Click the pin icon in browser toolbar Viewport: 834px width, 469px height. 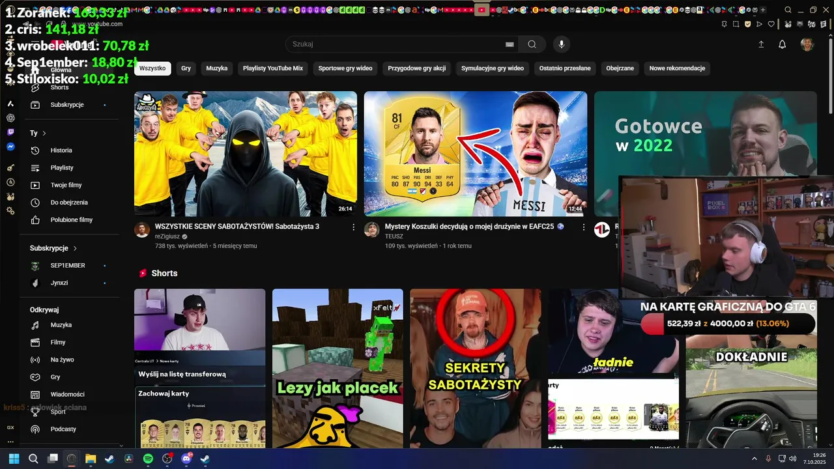point(725,24)
